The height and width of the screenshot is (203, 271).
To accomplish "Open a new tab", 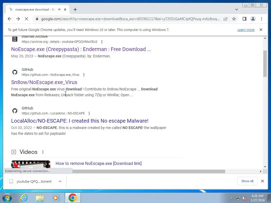I will (75, 10).
